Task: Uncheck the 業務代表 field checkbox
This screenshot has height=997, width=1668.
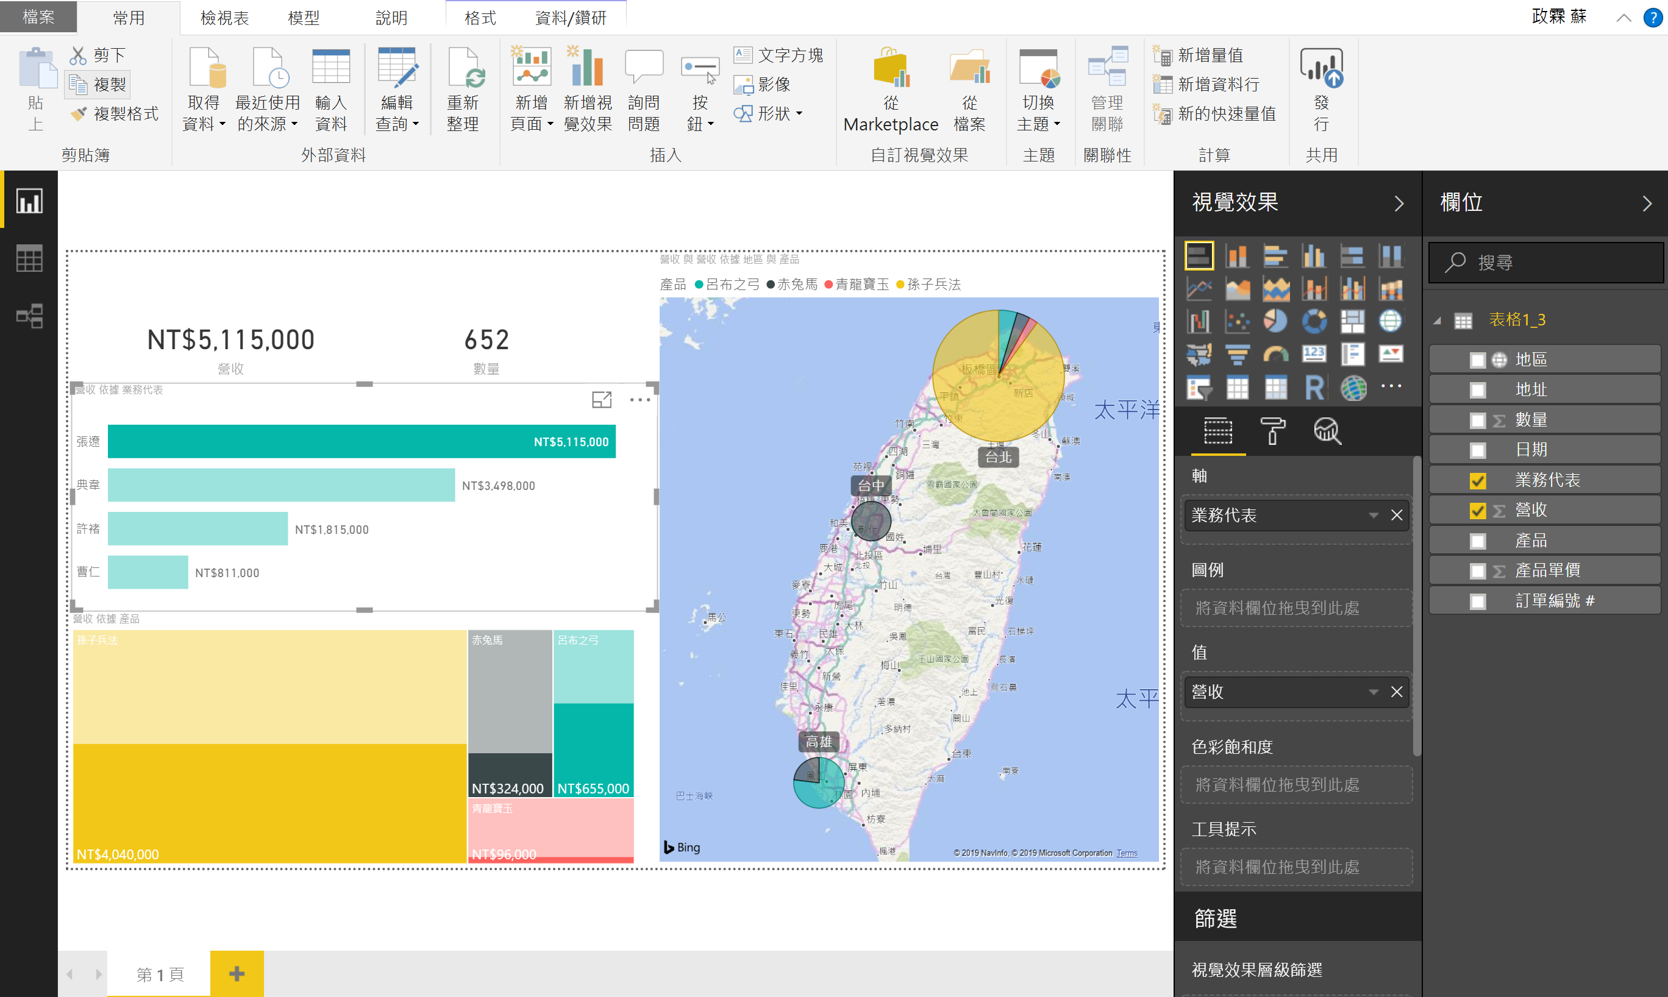Action: click(1477, 480)
